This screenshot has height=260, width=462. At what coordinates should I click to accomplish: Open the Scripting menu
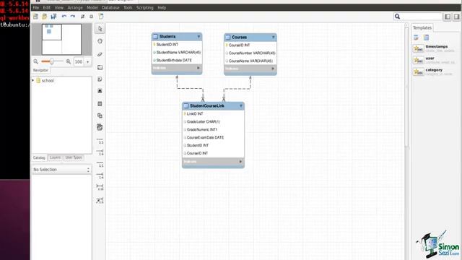[x=144, y=8]
